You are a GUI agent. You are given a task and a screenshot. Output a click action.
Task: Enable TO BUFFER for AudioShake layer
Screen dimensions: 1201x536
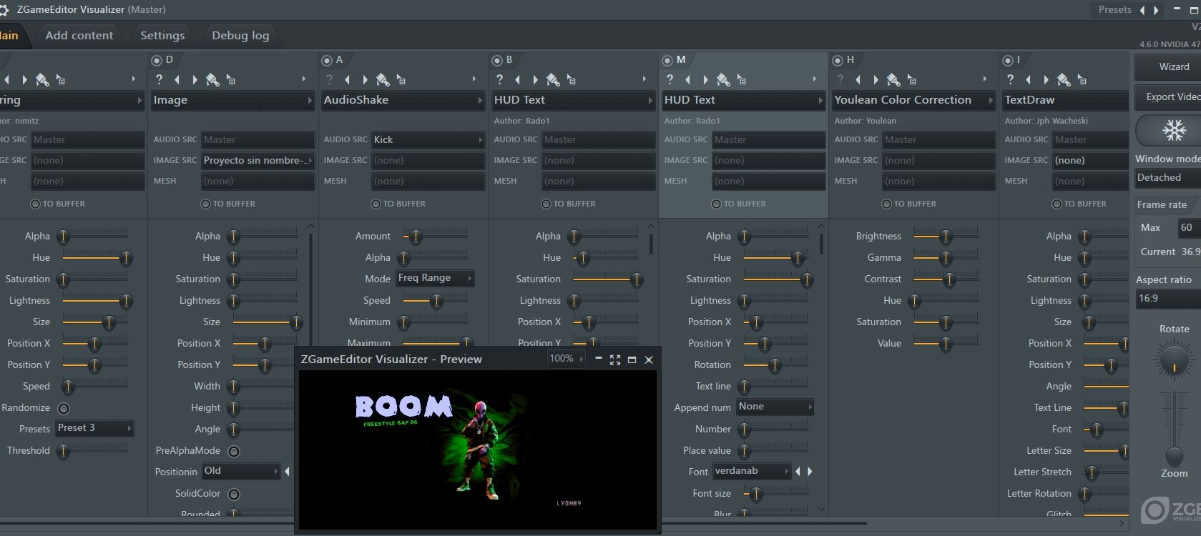pyautogui.click(x=376, y=204)
